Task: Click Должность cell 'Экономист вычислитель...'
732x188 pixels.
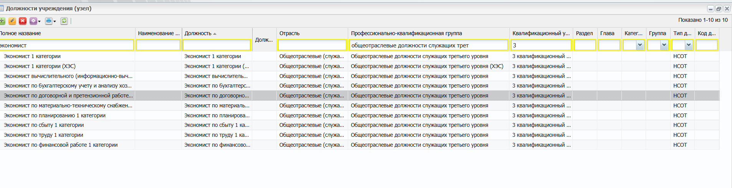Action: click(216, 76)
